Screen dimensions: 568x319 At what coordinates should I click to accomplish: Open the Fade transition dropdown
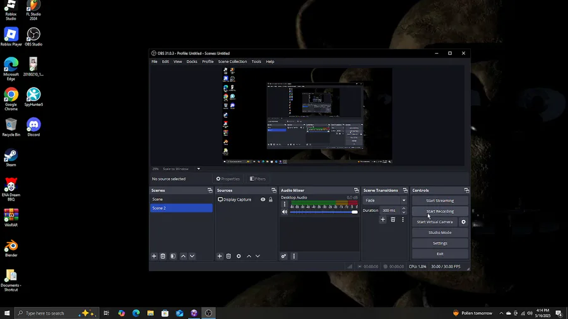[385, 200]
